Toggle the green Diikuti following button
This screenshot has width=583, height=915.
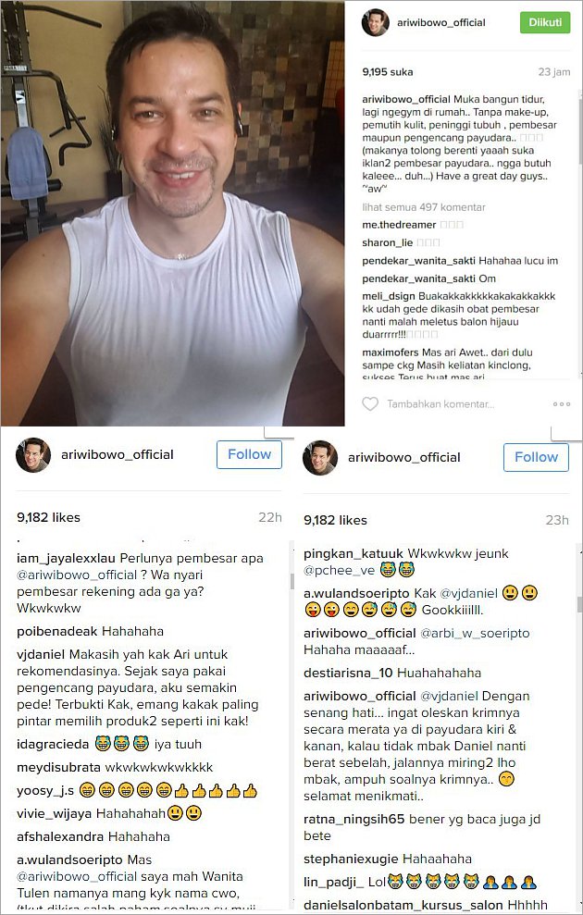545,23
